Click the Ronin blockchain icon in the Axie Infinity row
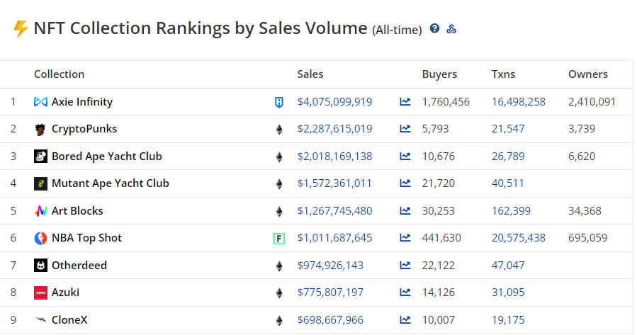The width and height of the screenshot is (637, 335). [x=279, y=102]
